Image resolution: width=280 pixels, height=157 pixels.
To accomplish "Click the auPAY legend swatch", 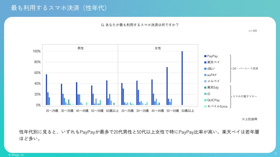I will (x=205, y=75).
